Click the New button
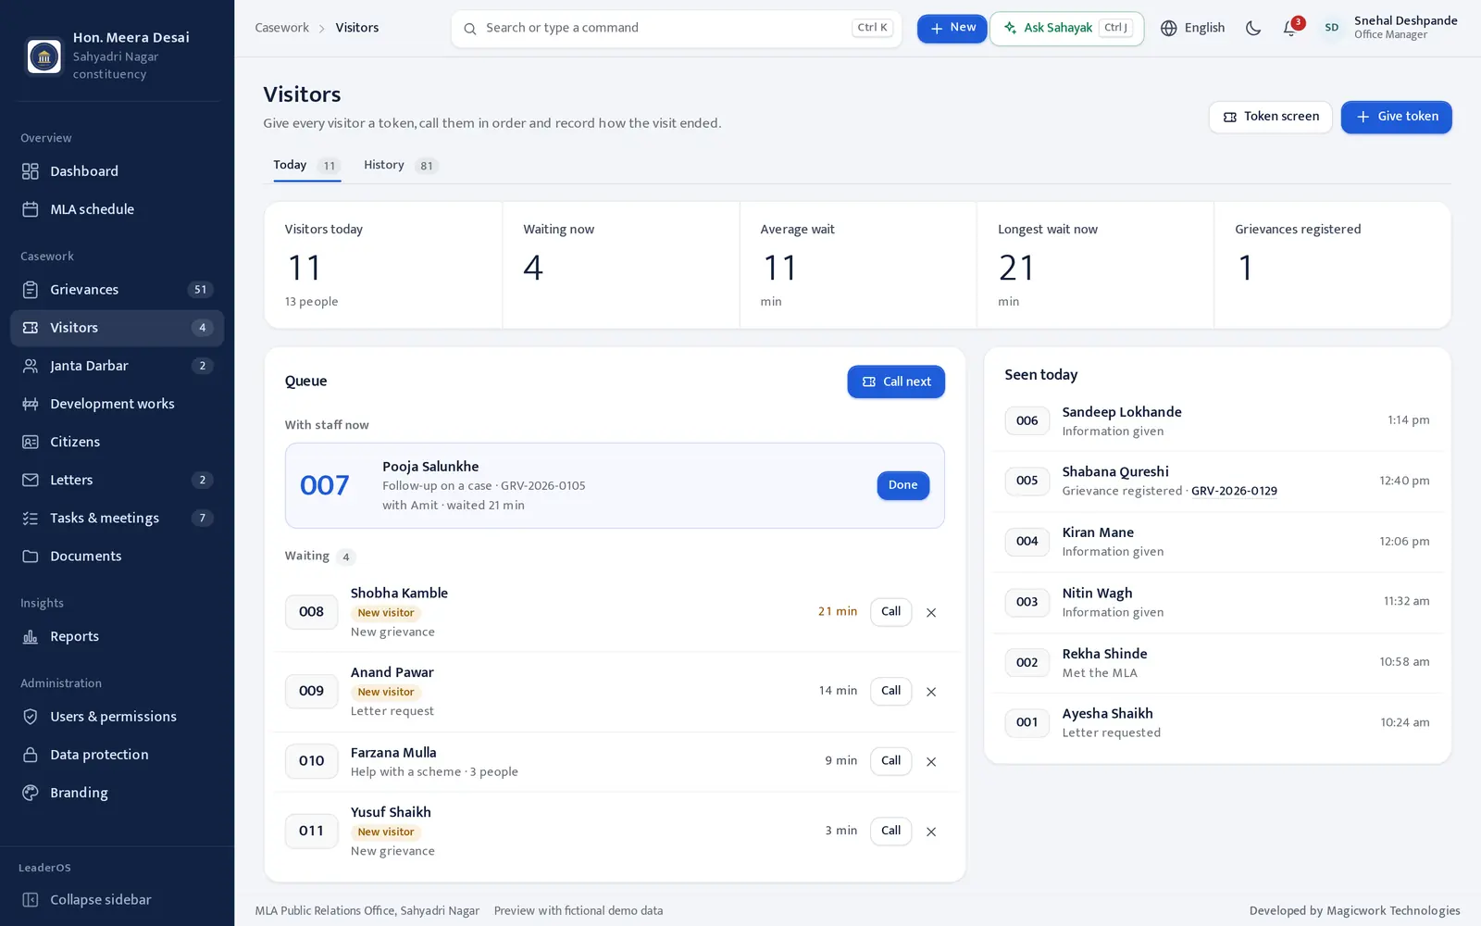 coord(952,29)
